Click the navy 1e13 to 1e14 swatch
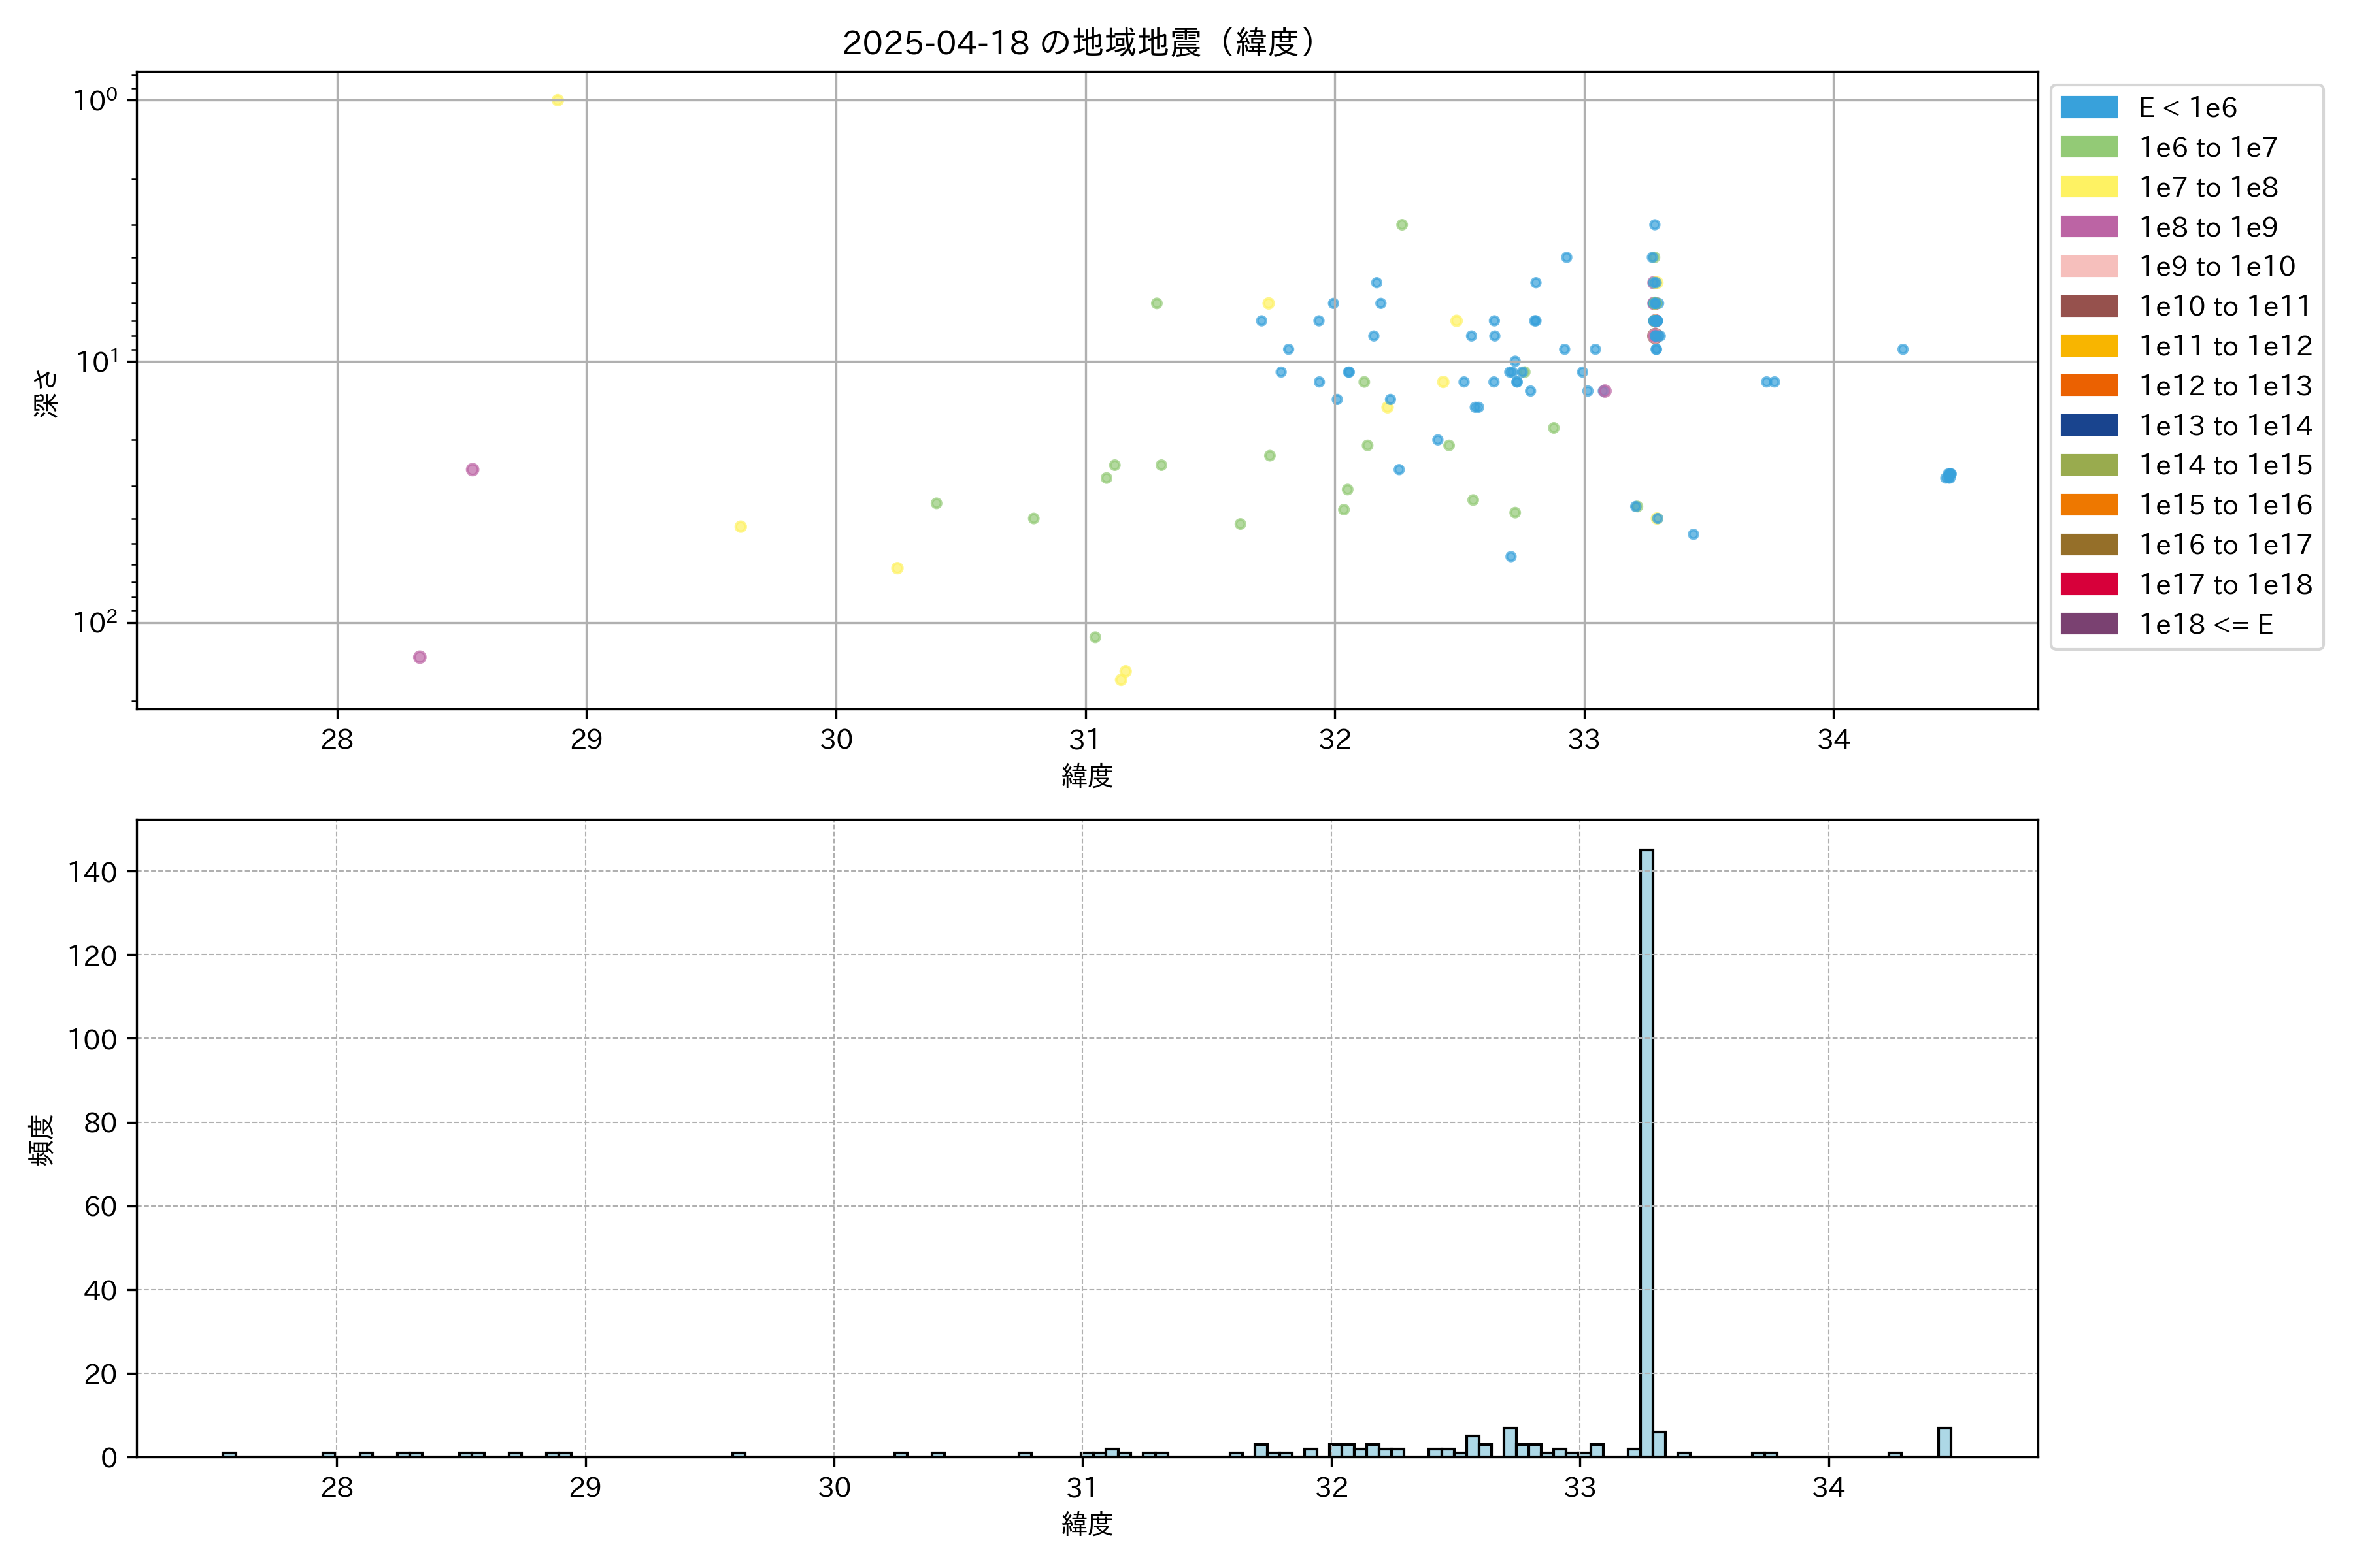This screenshot has height=1568, width=2353. coord(2088,425)
